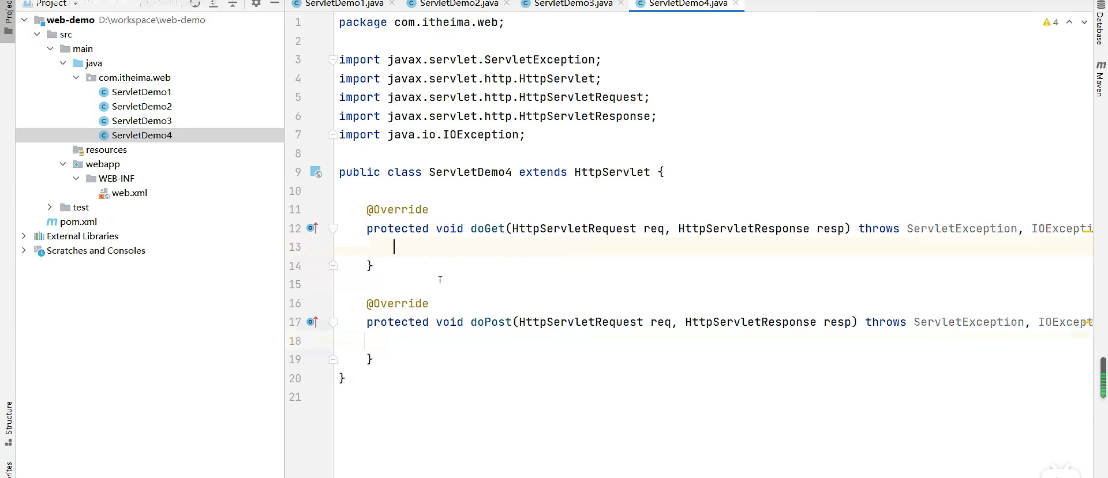Collapse the src folder
This screenshot has width=1108, height=478.
(37, 34)
